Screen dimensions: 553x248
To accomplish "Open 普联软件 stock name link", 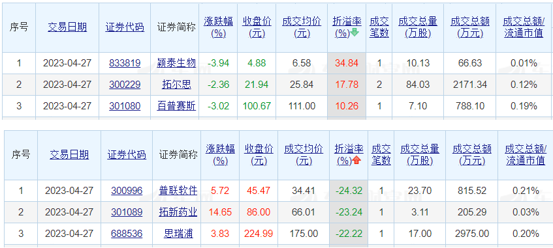I will 178,191.
